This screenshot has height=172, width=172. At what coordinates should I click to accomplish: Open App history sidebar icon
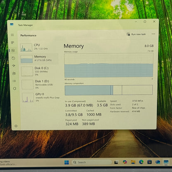pos(13,58)
